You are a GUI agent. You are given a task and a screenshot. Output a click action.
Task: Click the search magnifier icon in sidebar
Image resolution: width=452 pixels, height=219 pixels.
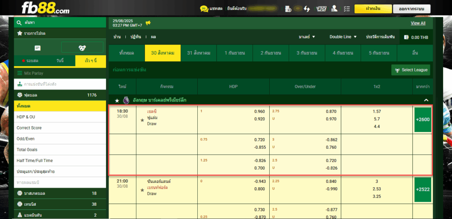[19, 23]
